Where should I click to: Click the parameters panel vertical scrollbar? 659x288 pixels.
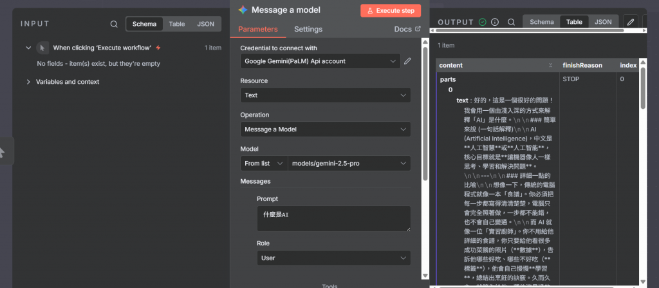[x=425, y=113]
